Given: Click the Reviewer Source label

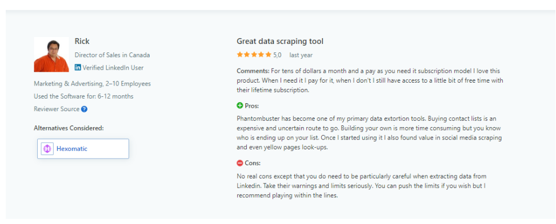Looking at the screenshot, I should tap(57, 109).
